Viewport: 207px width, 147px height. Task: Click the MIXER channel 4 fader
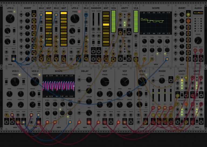pyautogui.click(x=171, y=95)
